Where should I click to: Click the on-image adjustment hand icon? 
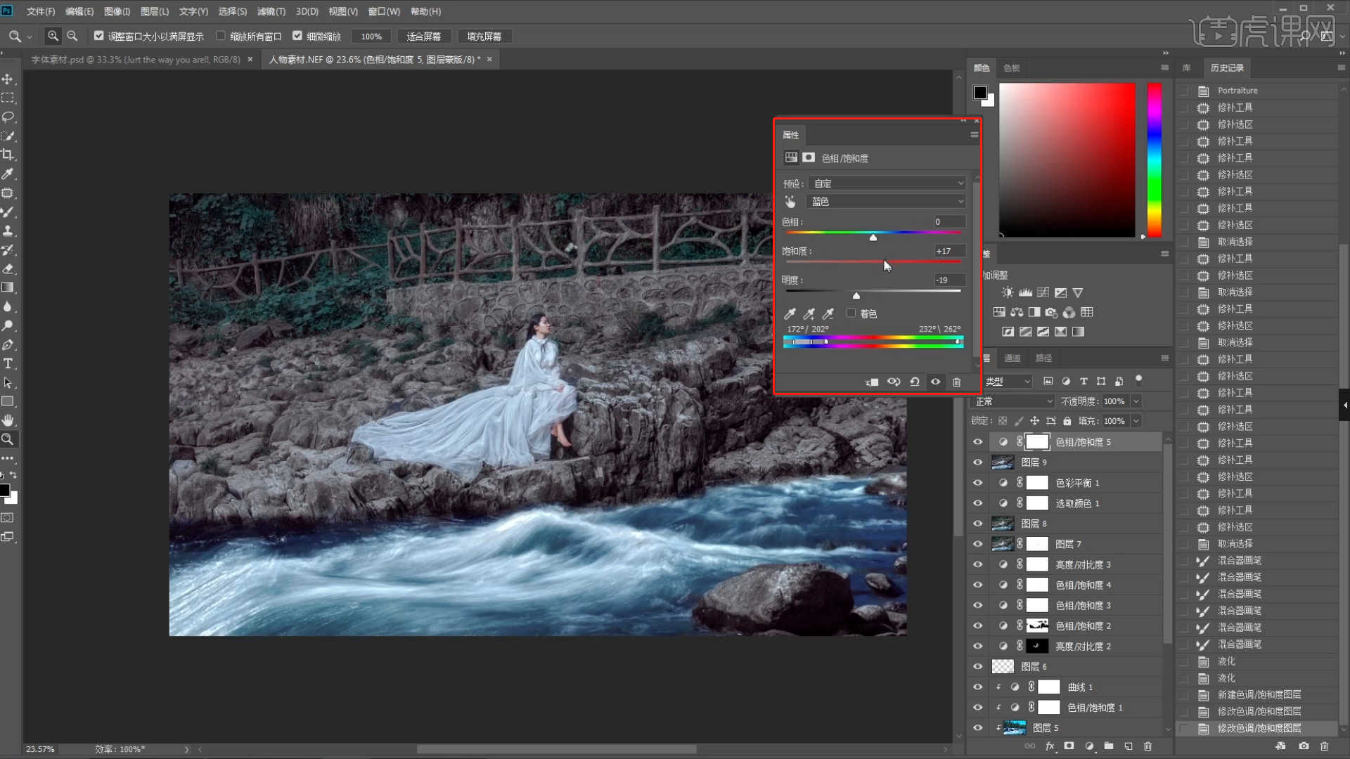pos(790,202)
